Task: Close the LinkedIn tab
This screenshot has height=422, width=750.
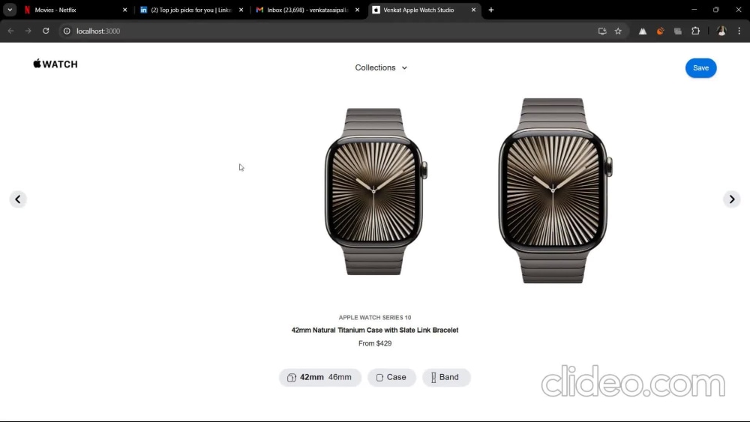Action: (x=241, y=10)
